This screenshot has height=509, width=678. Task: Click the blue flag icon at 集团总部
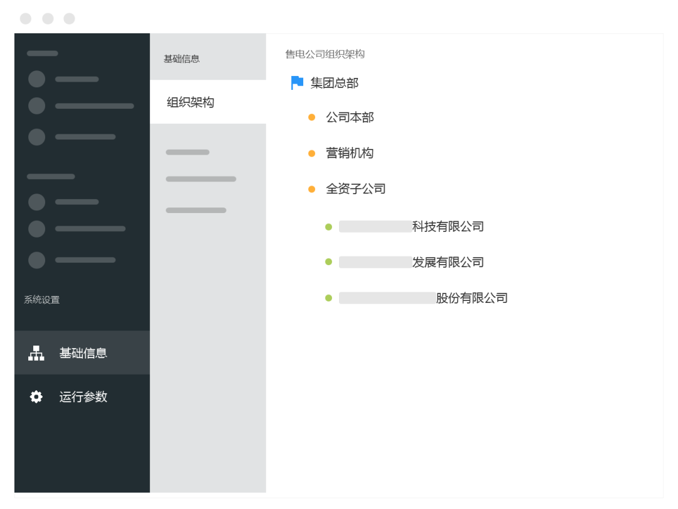[x=297, y=83]
